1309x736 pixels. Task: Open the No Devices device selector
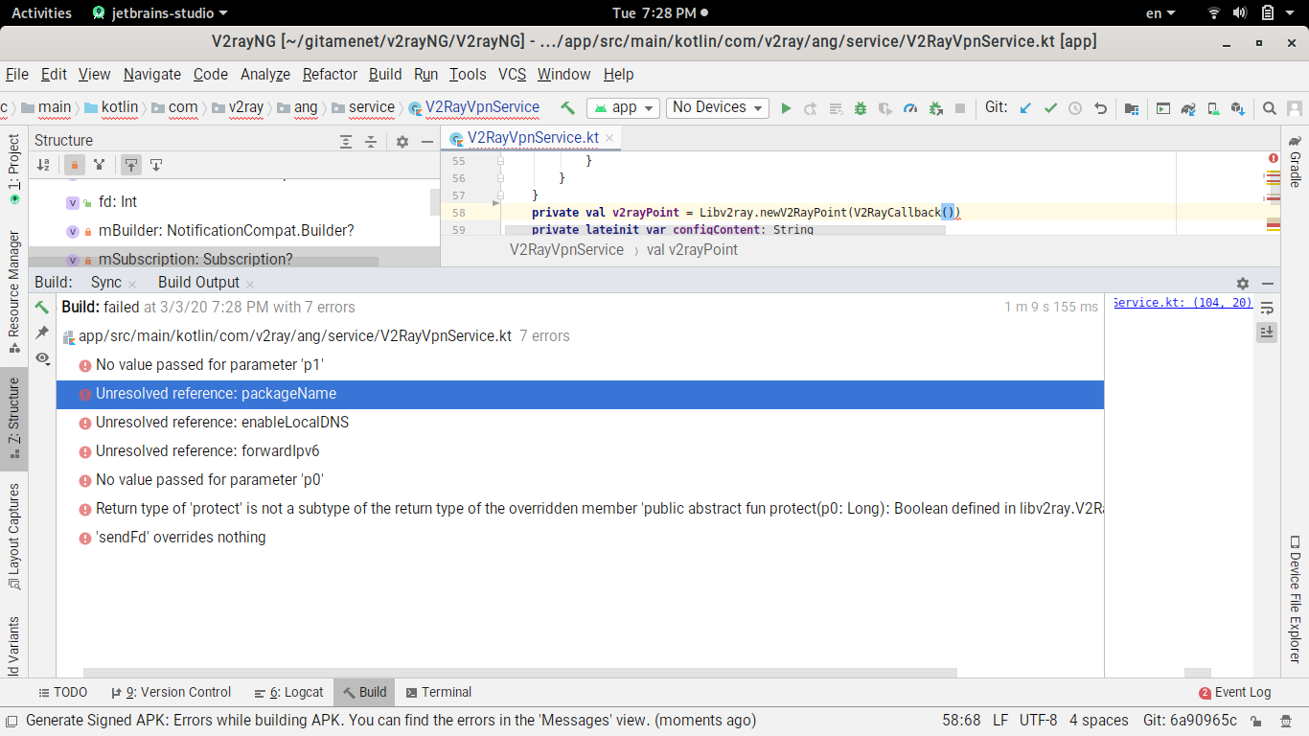pos(717,107)
